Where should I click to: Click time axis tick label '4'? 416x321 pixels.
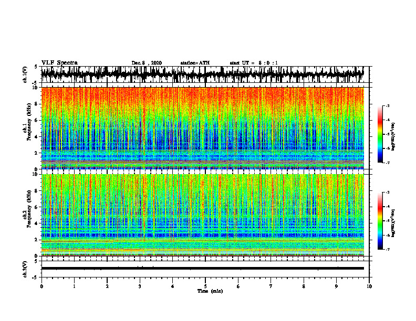pyautogui.click(x=173, y=286)
